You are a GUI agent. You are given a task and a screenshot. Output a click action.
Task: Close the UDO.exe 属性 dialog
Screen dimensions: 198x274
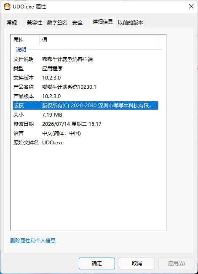(191, 6)
